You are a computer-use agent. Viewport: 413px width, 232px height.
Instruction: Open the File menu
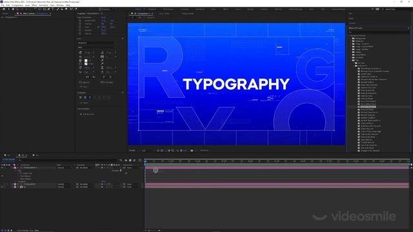[3, 5]
